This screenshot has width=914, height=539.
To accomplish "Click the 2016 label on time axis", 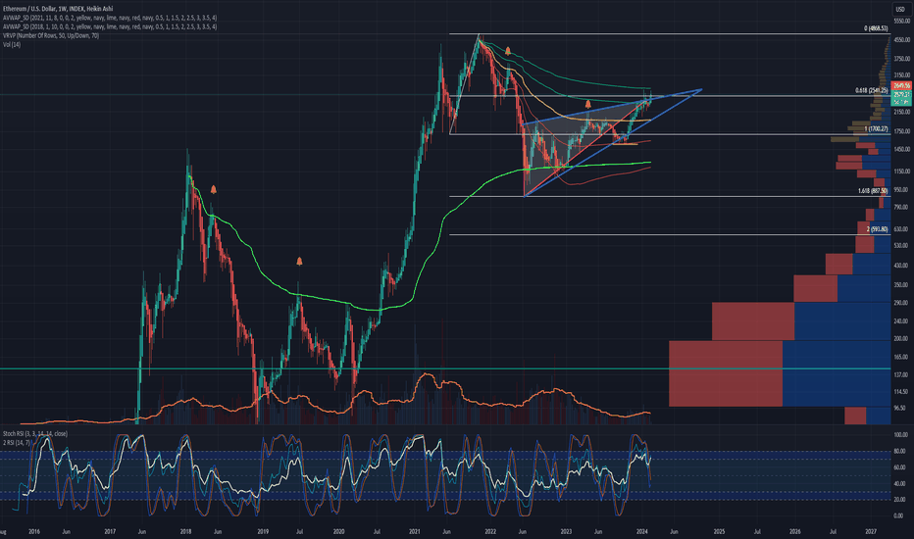I will point(34,531).
